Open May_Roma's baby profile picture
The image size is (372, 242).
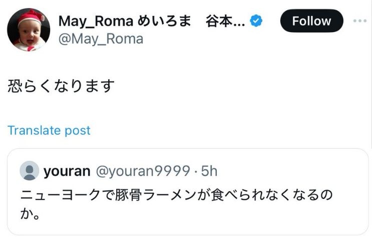[x=29, y=31]
